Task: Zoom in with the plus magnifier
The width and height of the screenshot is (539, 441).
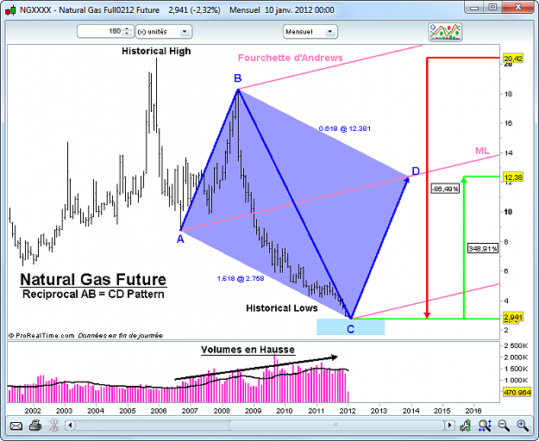Action: [523, 425]
